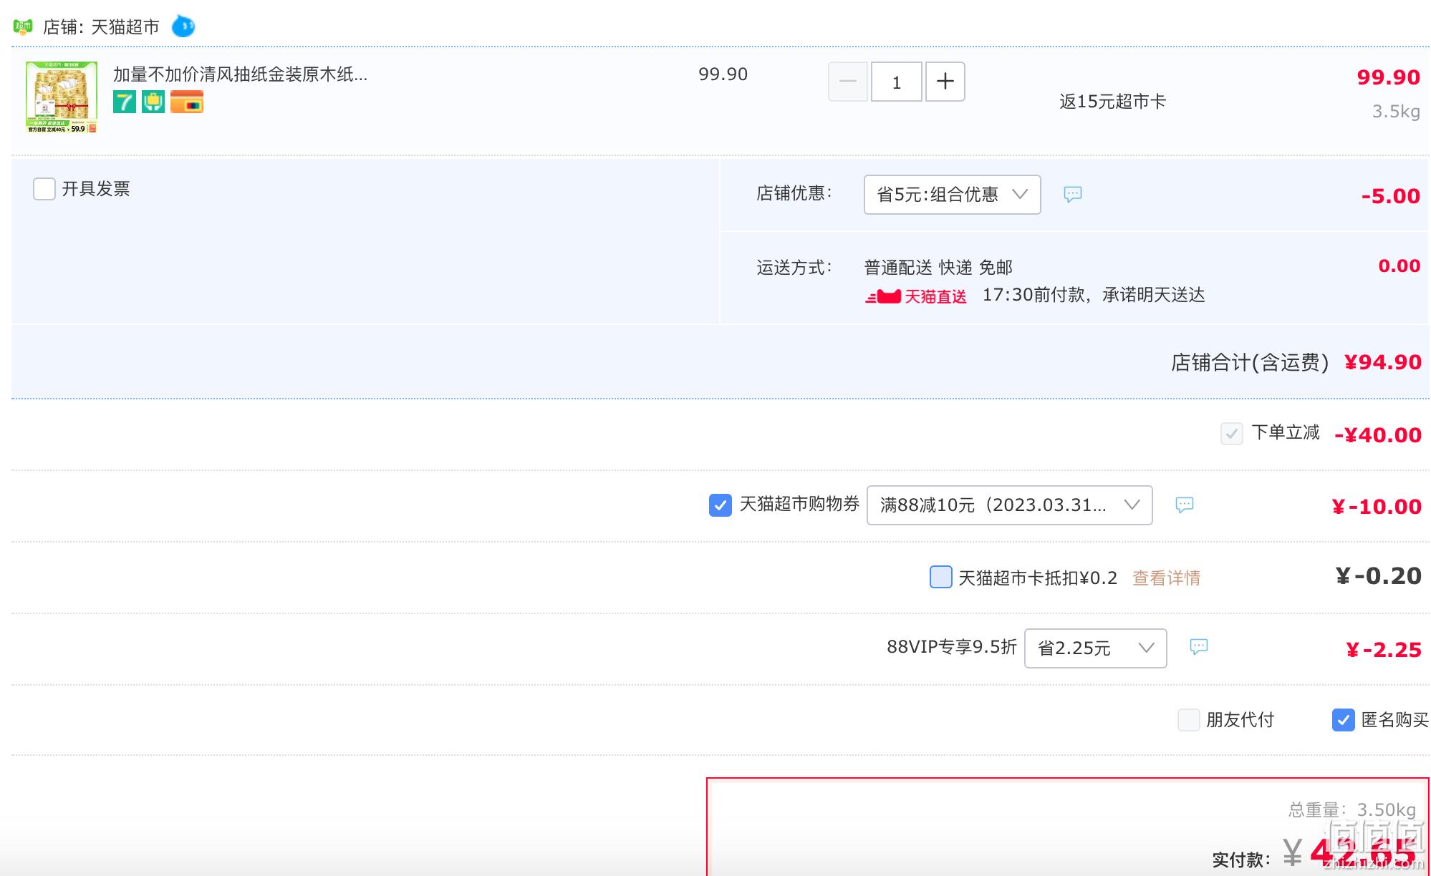This screenshot has width=1431, height=876.
Task: Click the product title 加量不加价清风抽纸金装原木纸
Action: click(240, 74)
